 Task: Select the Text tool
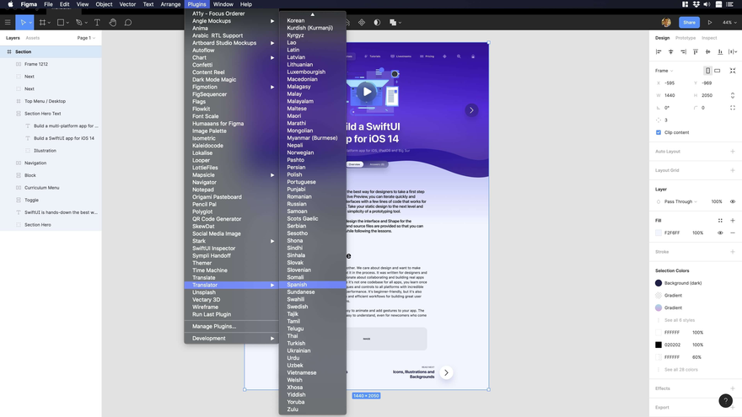tap(97, 22)
